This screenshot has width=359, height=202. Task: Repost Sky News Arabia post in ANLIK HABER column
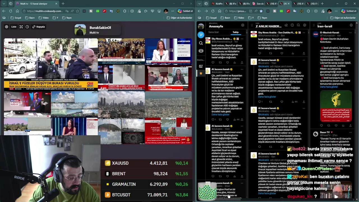(x=270, y=53)
